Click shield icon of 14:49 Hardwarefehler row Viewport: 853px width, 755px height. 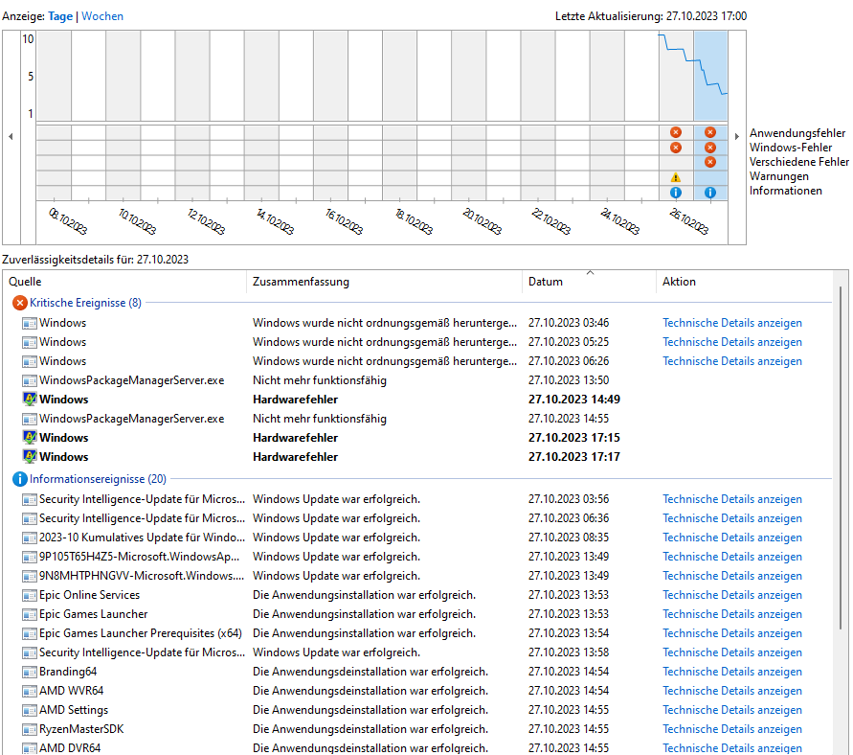pos(30,399)
